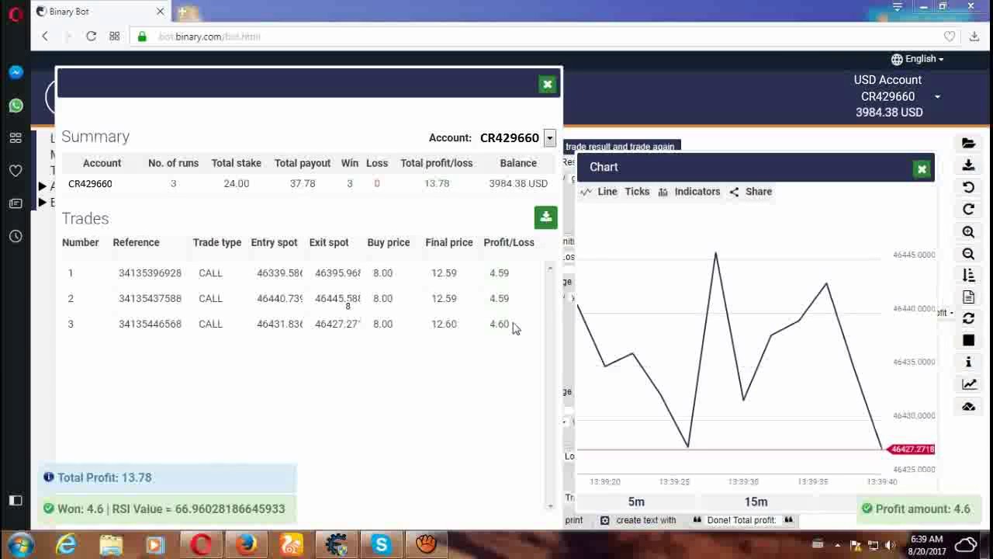The width and height of the screenshot is (993, 559).
Task: Open Messenger in Opera sidebar
Action: click(16, 72)
